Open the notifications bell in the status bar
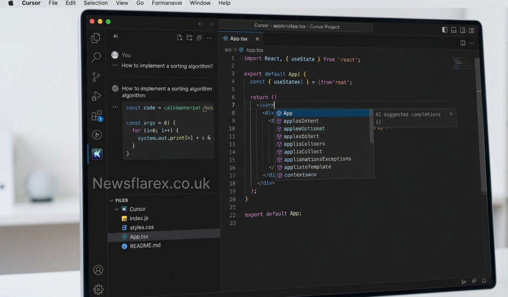Image resolution: width=508 pixels, height=297 pixels. coord(484,281)
